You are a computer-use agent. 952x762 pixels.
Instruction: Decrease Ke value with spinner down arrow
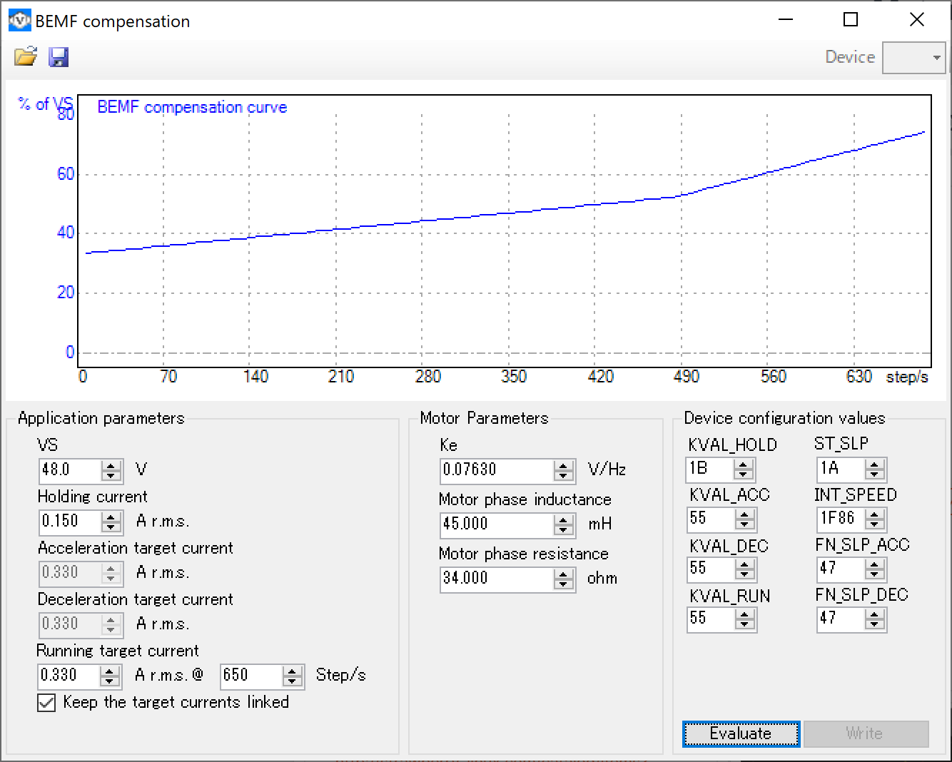tap(564, 476)
